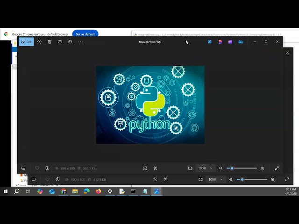Print the image via the printer icon
The width and height of the screenshot is (299, 224).
point(60,42)
